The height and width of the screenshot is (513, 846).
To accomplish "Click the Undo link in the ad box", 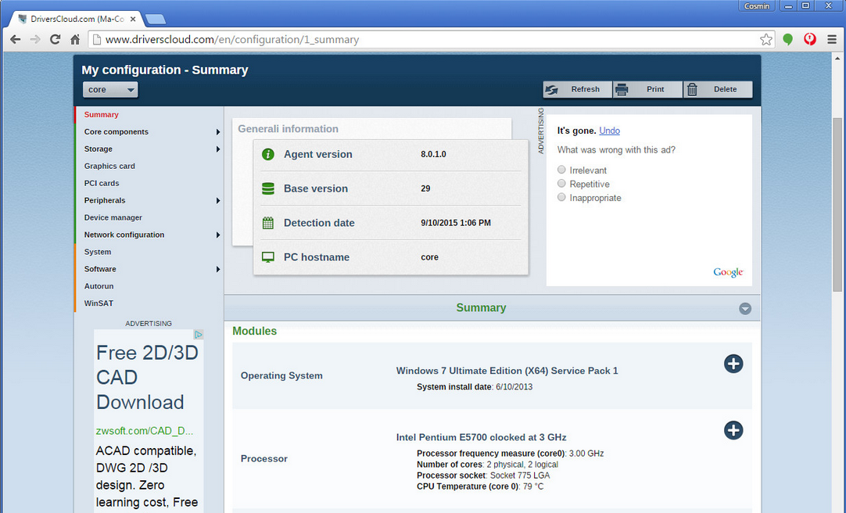I will click(610, 131).
